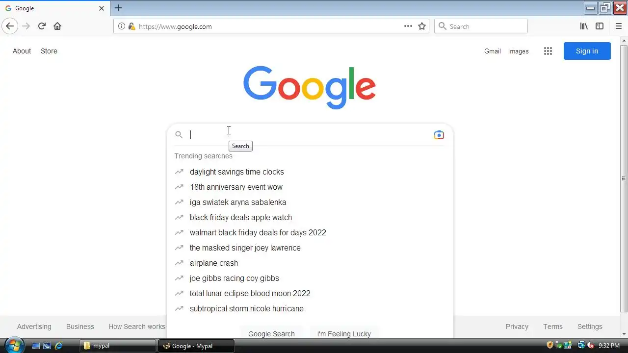
Task: Click I'm Feeling Lucky button
Action: coord(344,333)
